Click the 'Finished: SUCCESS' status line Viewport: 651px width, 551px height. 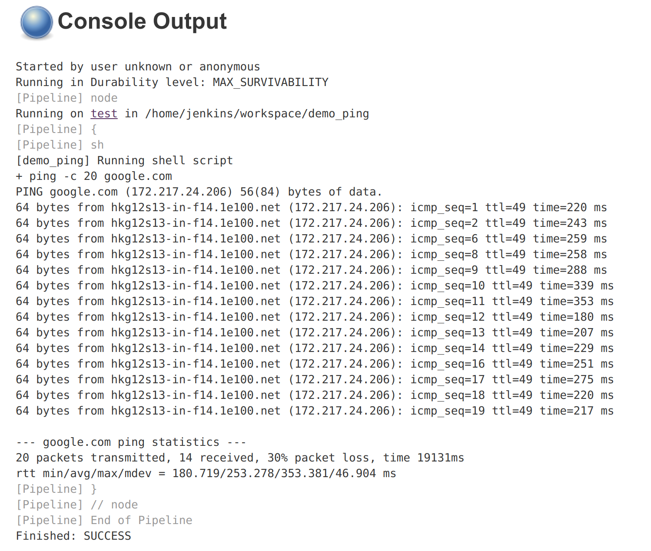pyautogui.click(x=73, y=536)
